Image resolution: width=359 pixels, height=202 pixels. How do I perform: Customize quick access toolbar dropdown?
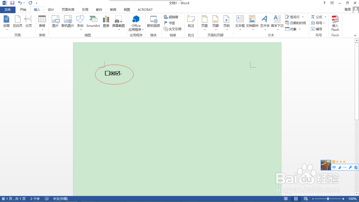[x=37, y=3]
